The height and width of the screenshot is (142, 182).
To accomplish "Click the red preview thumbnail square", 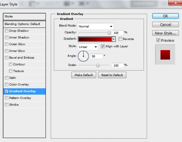I will pyautogui.click(x=165, y=55).
